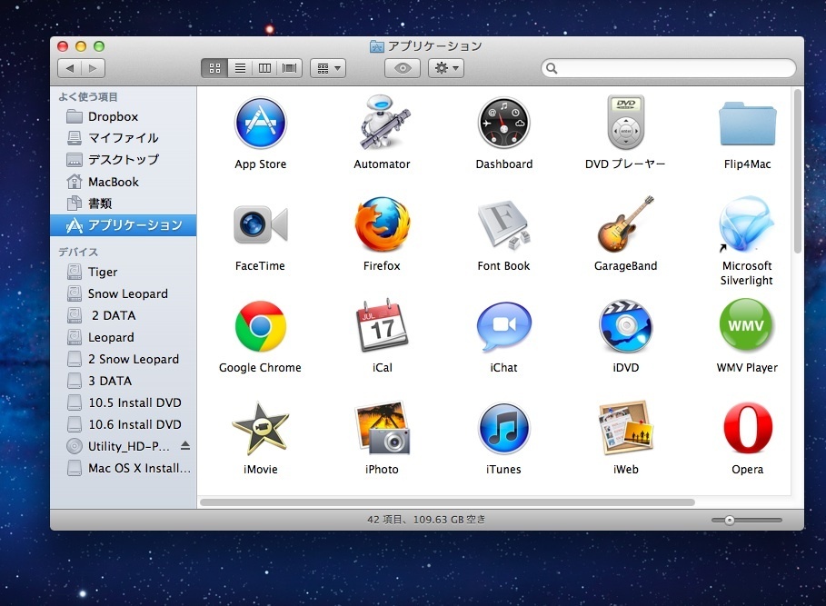Open the item arrangement dropdown

(328, 68)
